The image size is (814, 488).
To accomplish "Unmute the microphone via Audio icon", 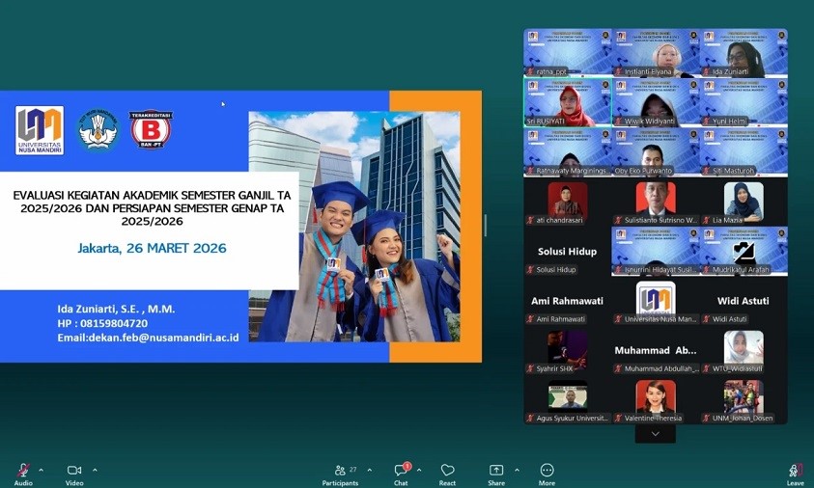I will pos(22,470).
